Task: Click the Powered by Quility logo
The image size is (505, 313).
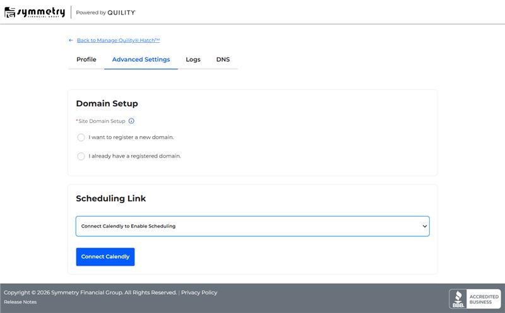Action: [105, 13]
